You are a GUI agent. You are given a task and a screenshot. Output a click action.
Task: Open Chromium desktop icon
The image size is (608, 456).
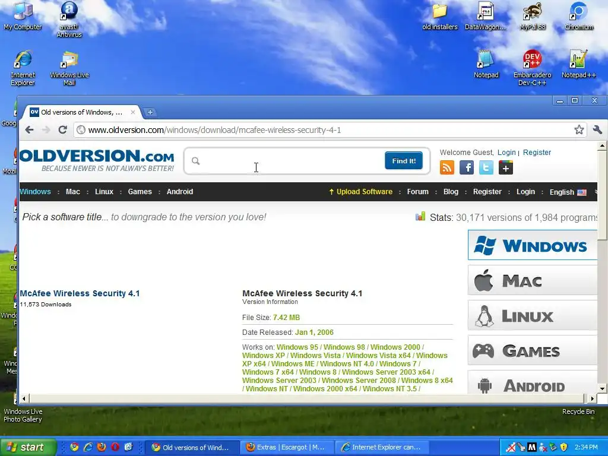click(578, 16)
